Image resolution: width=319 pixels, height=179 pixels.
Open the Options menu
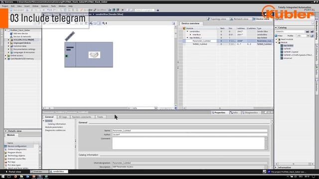point(44,6)
